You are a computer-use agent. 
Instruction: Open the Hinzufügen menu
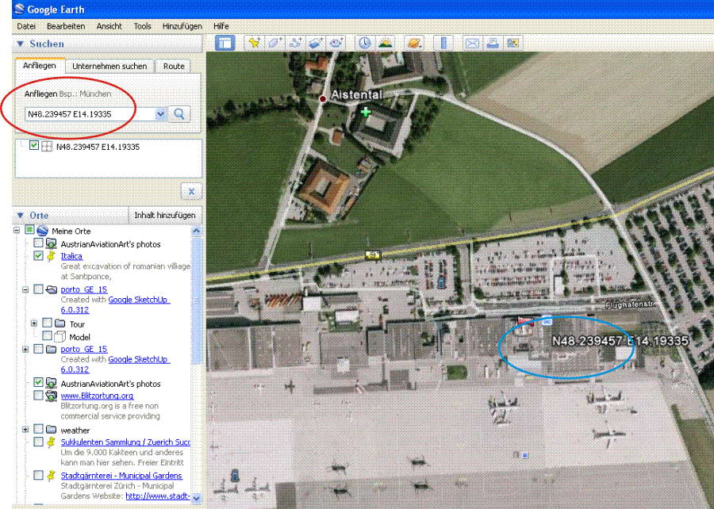[182, 26]
